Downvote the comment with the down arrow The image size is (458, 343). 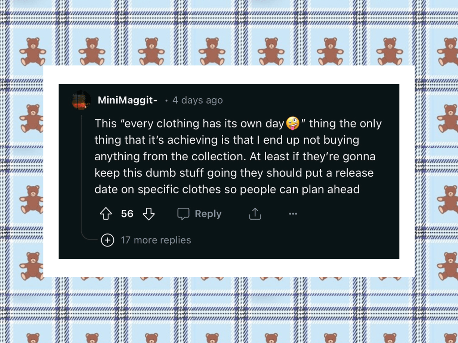click(148, 214)
